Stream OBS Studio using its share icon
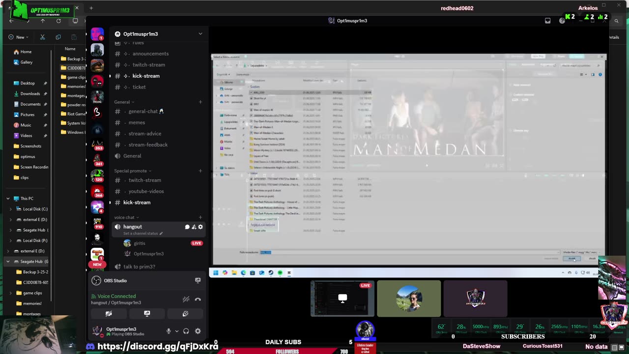This screenshot has height=354, width=629. coord(198,280)
